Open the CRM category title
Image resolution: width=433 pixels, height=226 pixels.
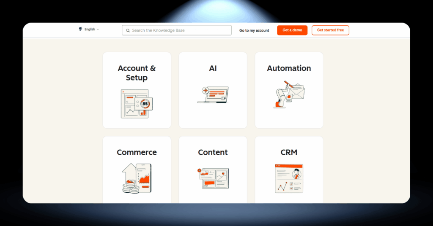click(289, 152)
